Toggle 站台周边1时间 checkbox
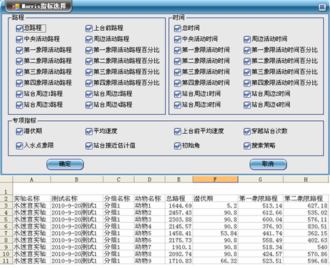 [177, 94]
